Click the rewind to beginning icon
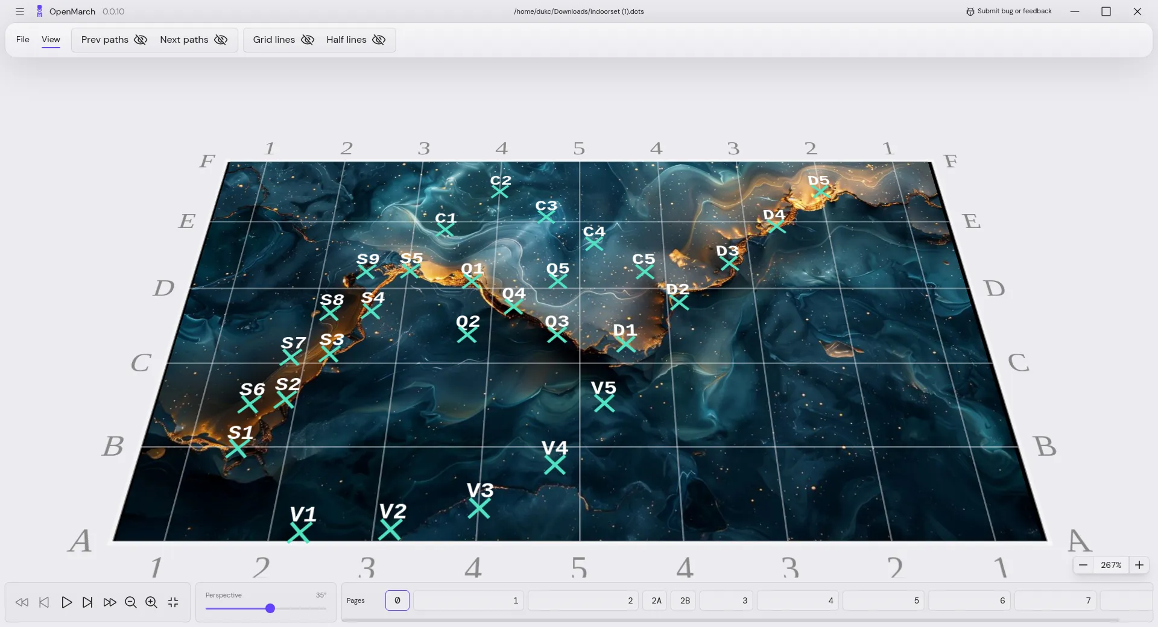This screenshot has height=627, width=1158. (22, 602)
